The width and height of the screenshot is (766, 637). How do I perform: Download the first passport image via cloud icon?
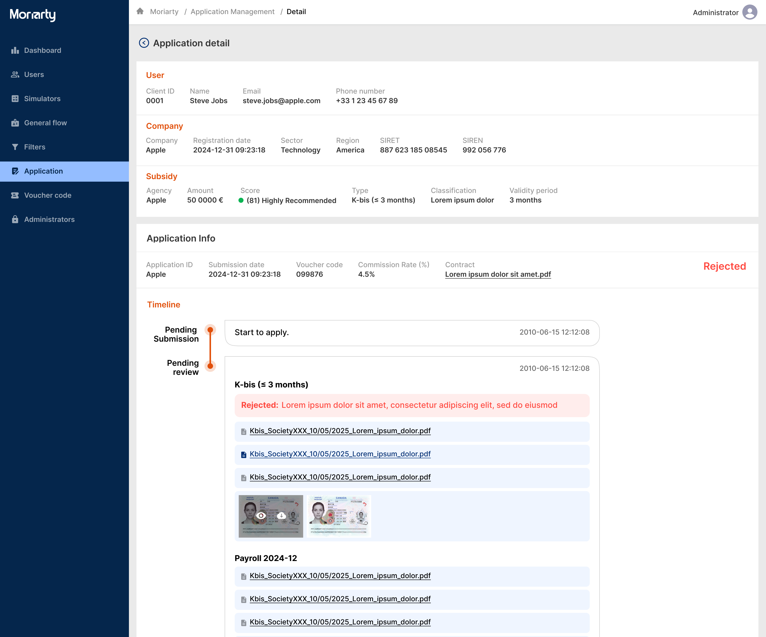(x=282, y=516)
